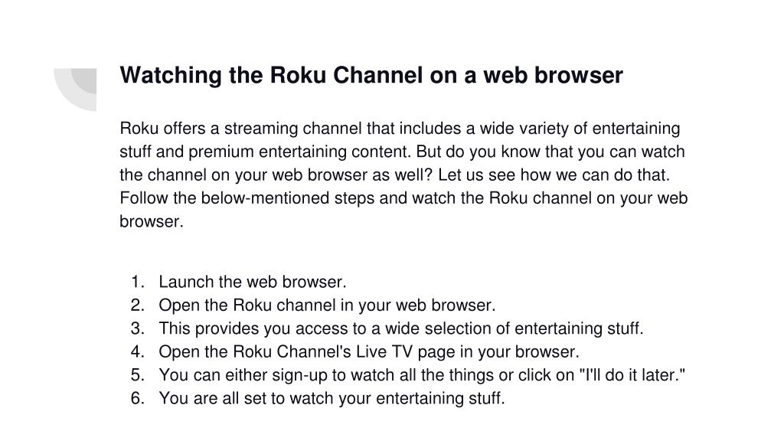Click step 3 about wide selection access
784x441 pixels.
401,328
